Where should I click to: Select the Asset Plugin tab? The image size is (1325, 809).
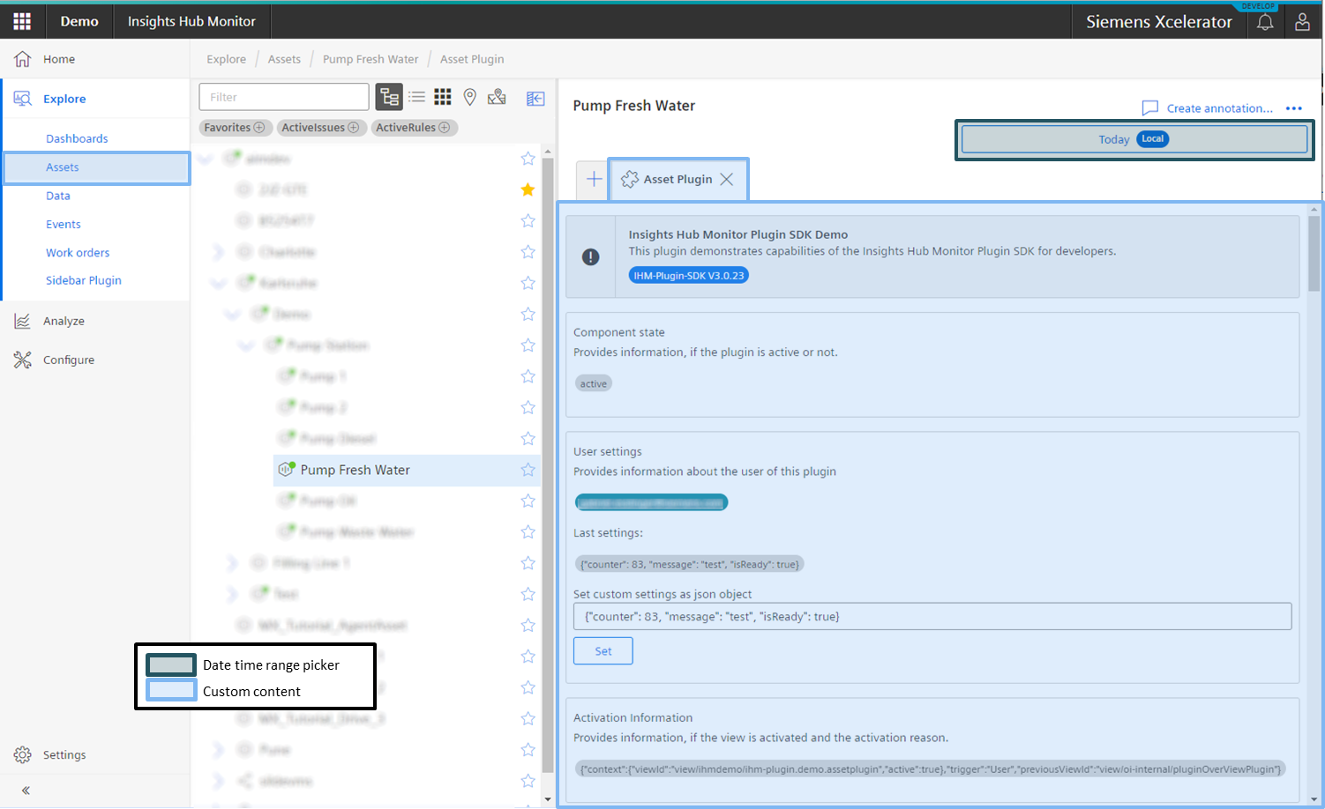click(677, 179)
